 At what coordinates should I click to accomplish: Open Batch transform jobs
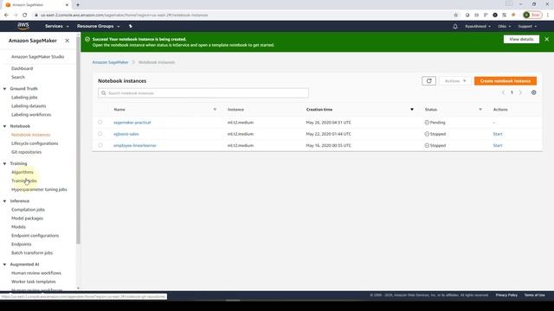[x=32, y=253]
